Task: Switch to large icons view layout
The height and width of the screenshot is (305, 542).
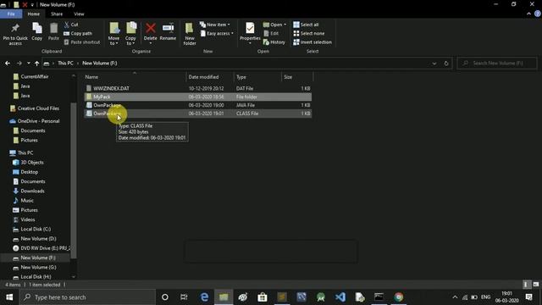Action: pyautogui.click(x=536, y=285)
